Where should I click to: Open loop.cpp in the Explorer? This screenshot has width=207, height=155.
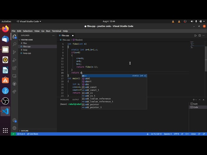point(27,53)
